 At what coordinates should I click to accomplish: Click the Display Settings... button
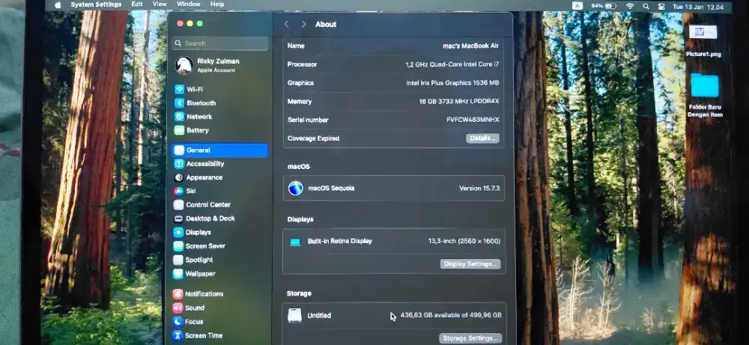470,264
